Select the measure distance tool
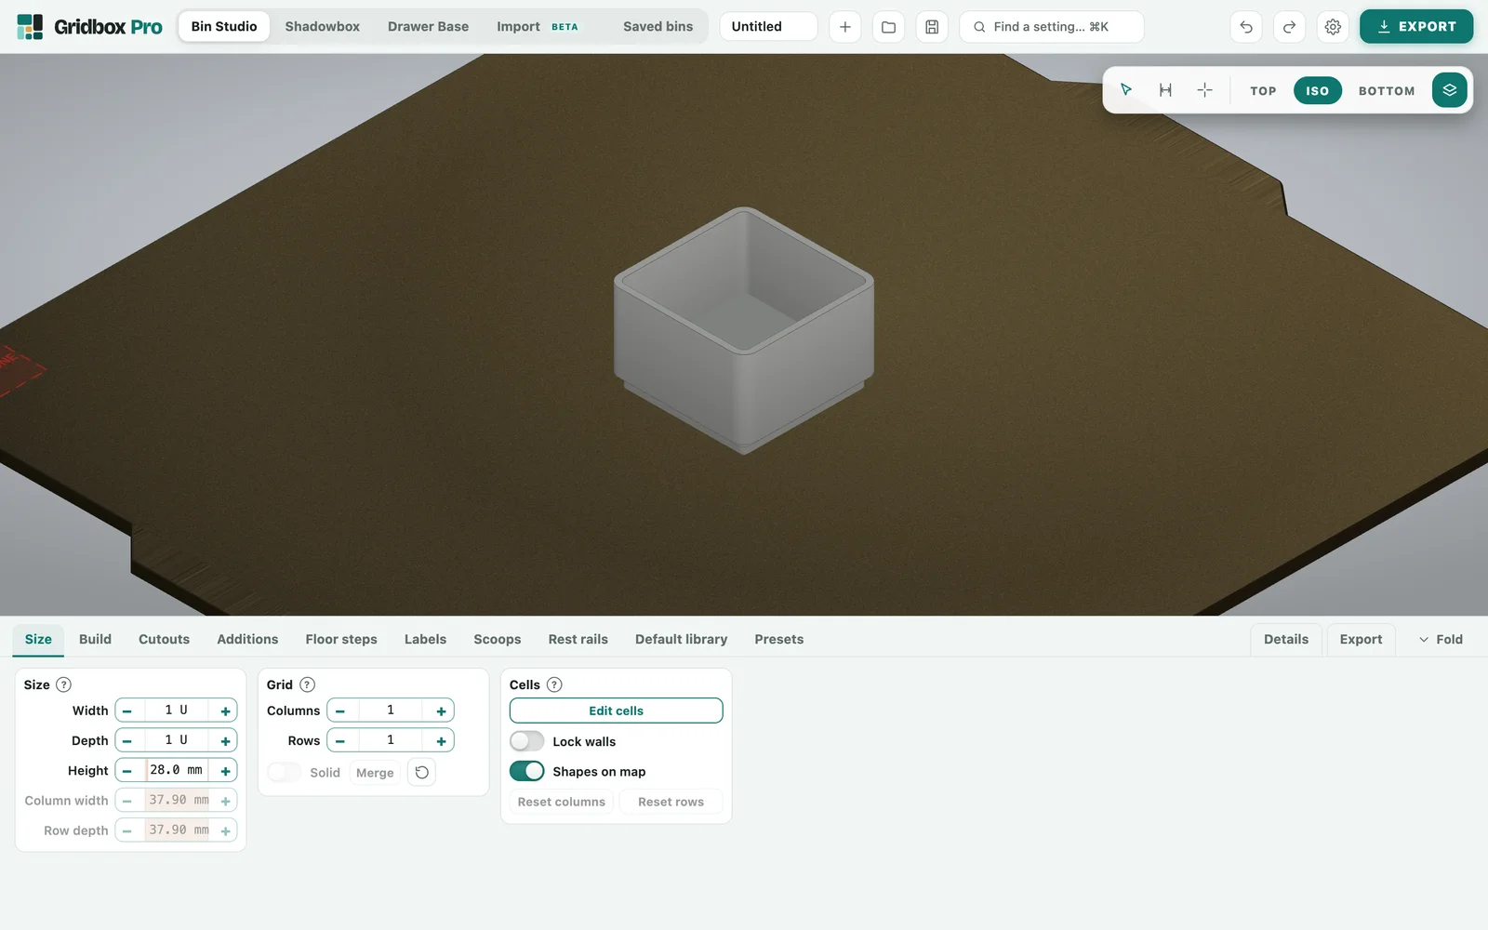 (1165, 90)
